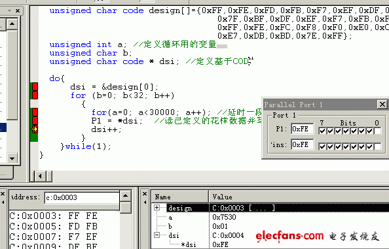The width and height of the screenshot is (389, 249).
Task: Click editor horizontal scroll left arrow
Action: coord(40,176)
